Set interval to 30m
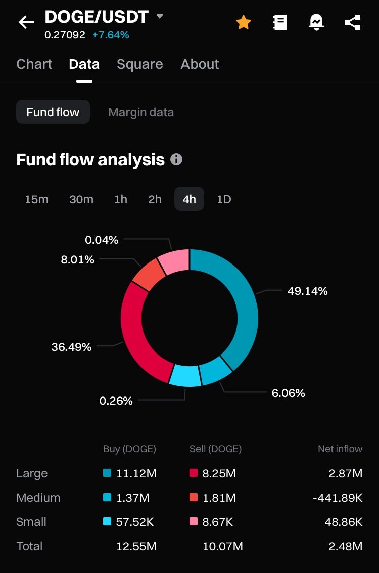The width and height of the screenshot is (379, 573). click(x=81, y=199)
